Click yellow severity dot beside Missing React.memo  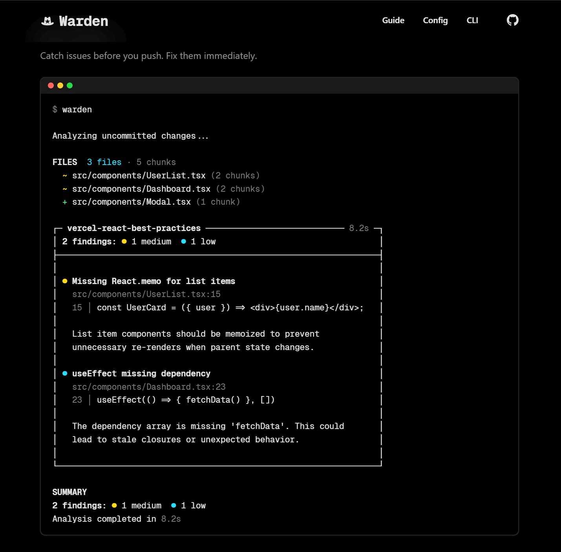[x=65, y=281]
